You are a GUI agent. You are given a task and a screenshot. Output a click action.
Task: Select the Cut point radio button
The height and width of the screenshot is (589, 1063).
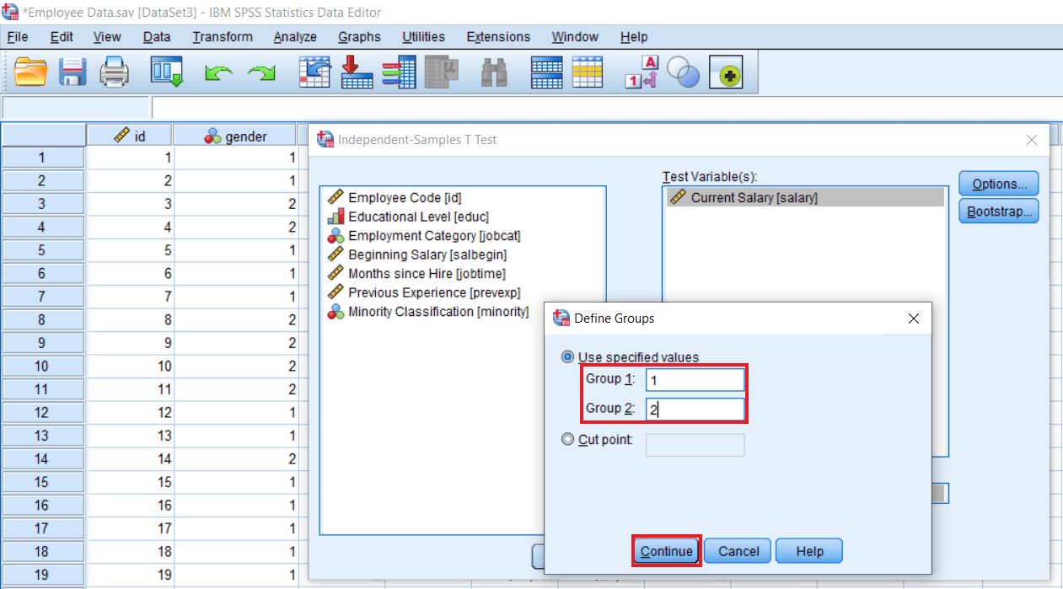point(568,439)
